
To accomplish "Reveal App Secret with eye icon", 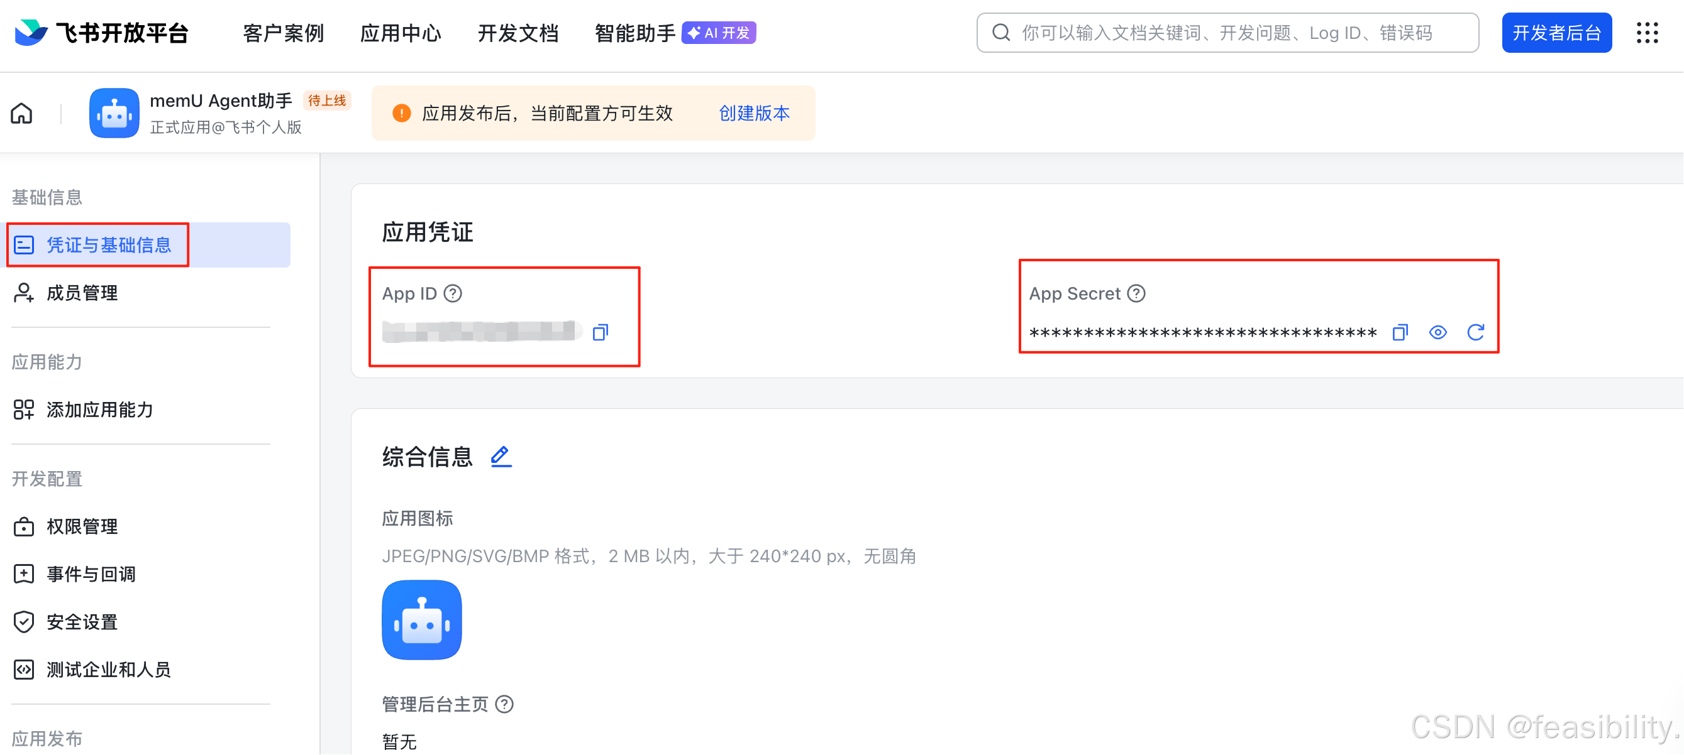I will (x=1437, y=332).
